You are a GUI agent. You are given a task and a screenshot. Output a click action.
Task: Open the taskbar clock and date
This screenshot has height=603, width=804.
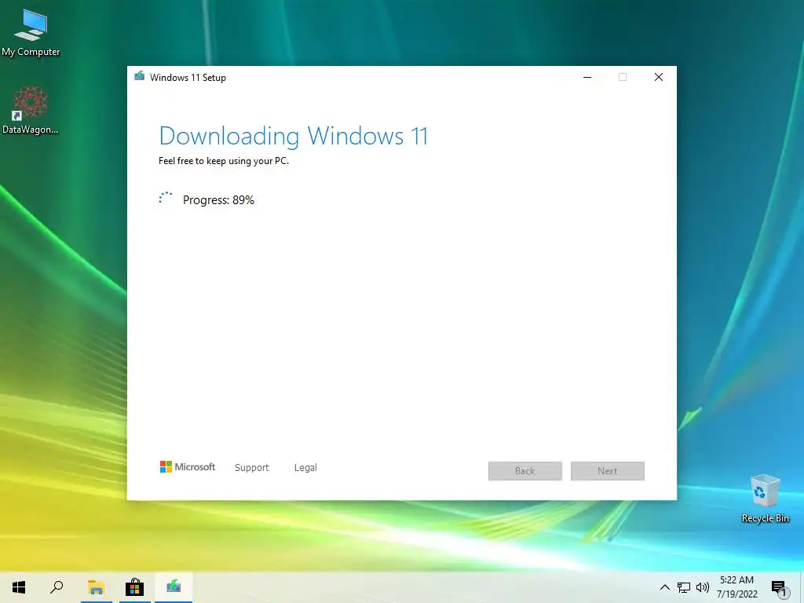click(736, 587)
